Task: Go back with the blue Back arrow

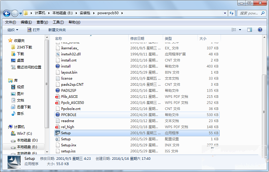Action: (x=7, y=13)
